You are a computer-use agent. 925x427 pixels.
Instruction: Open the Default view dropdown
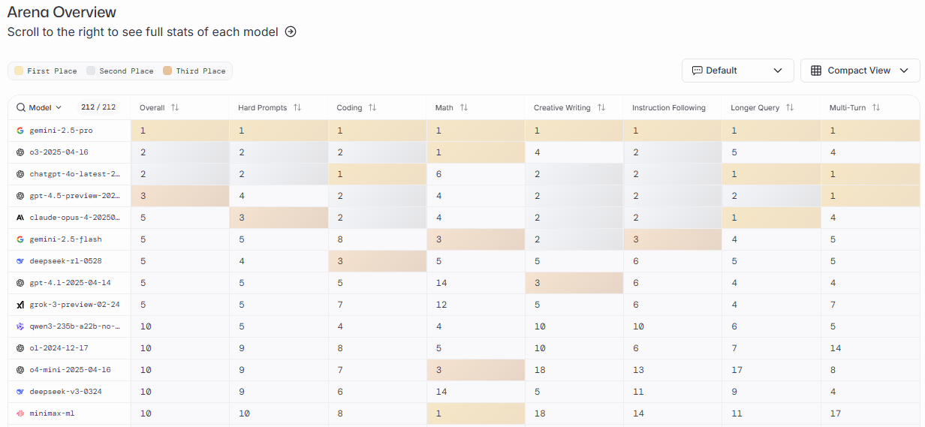(737, 71)
